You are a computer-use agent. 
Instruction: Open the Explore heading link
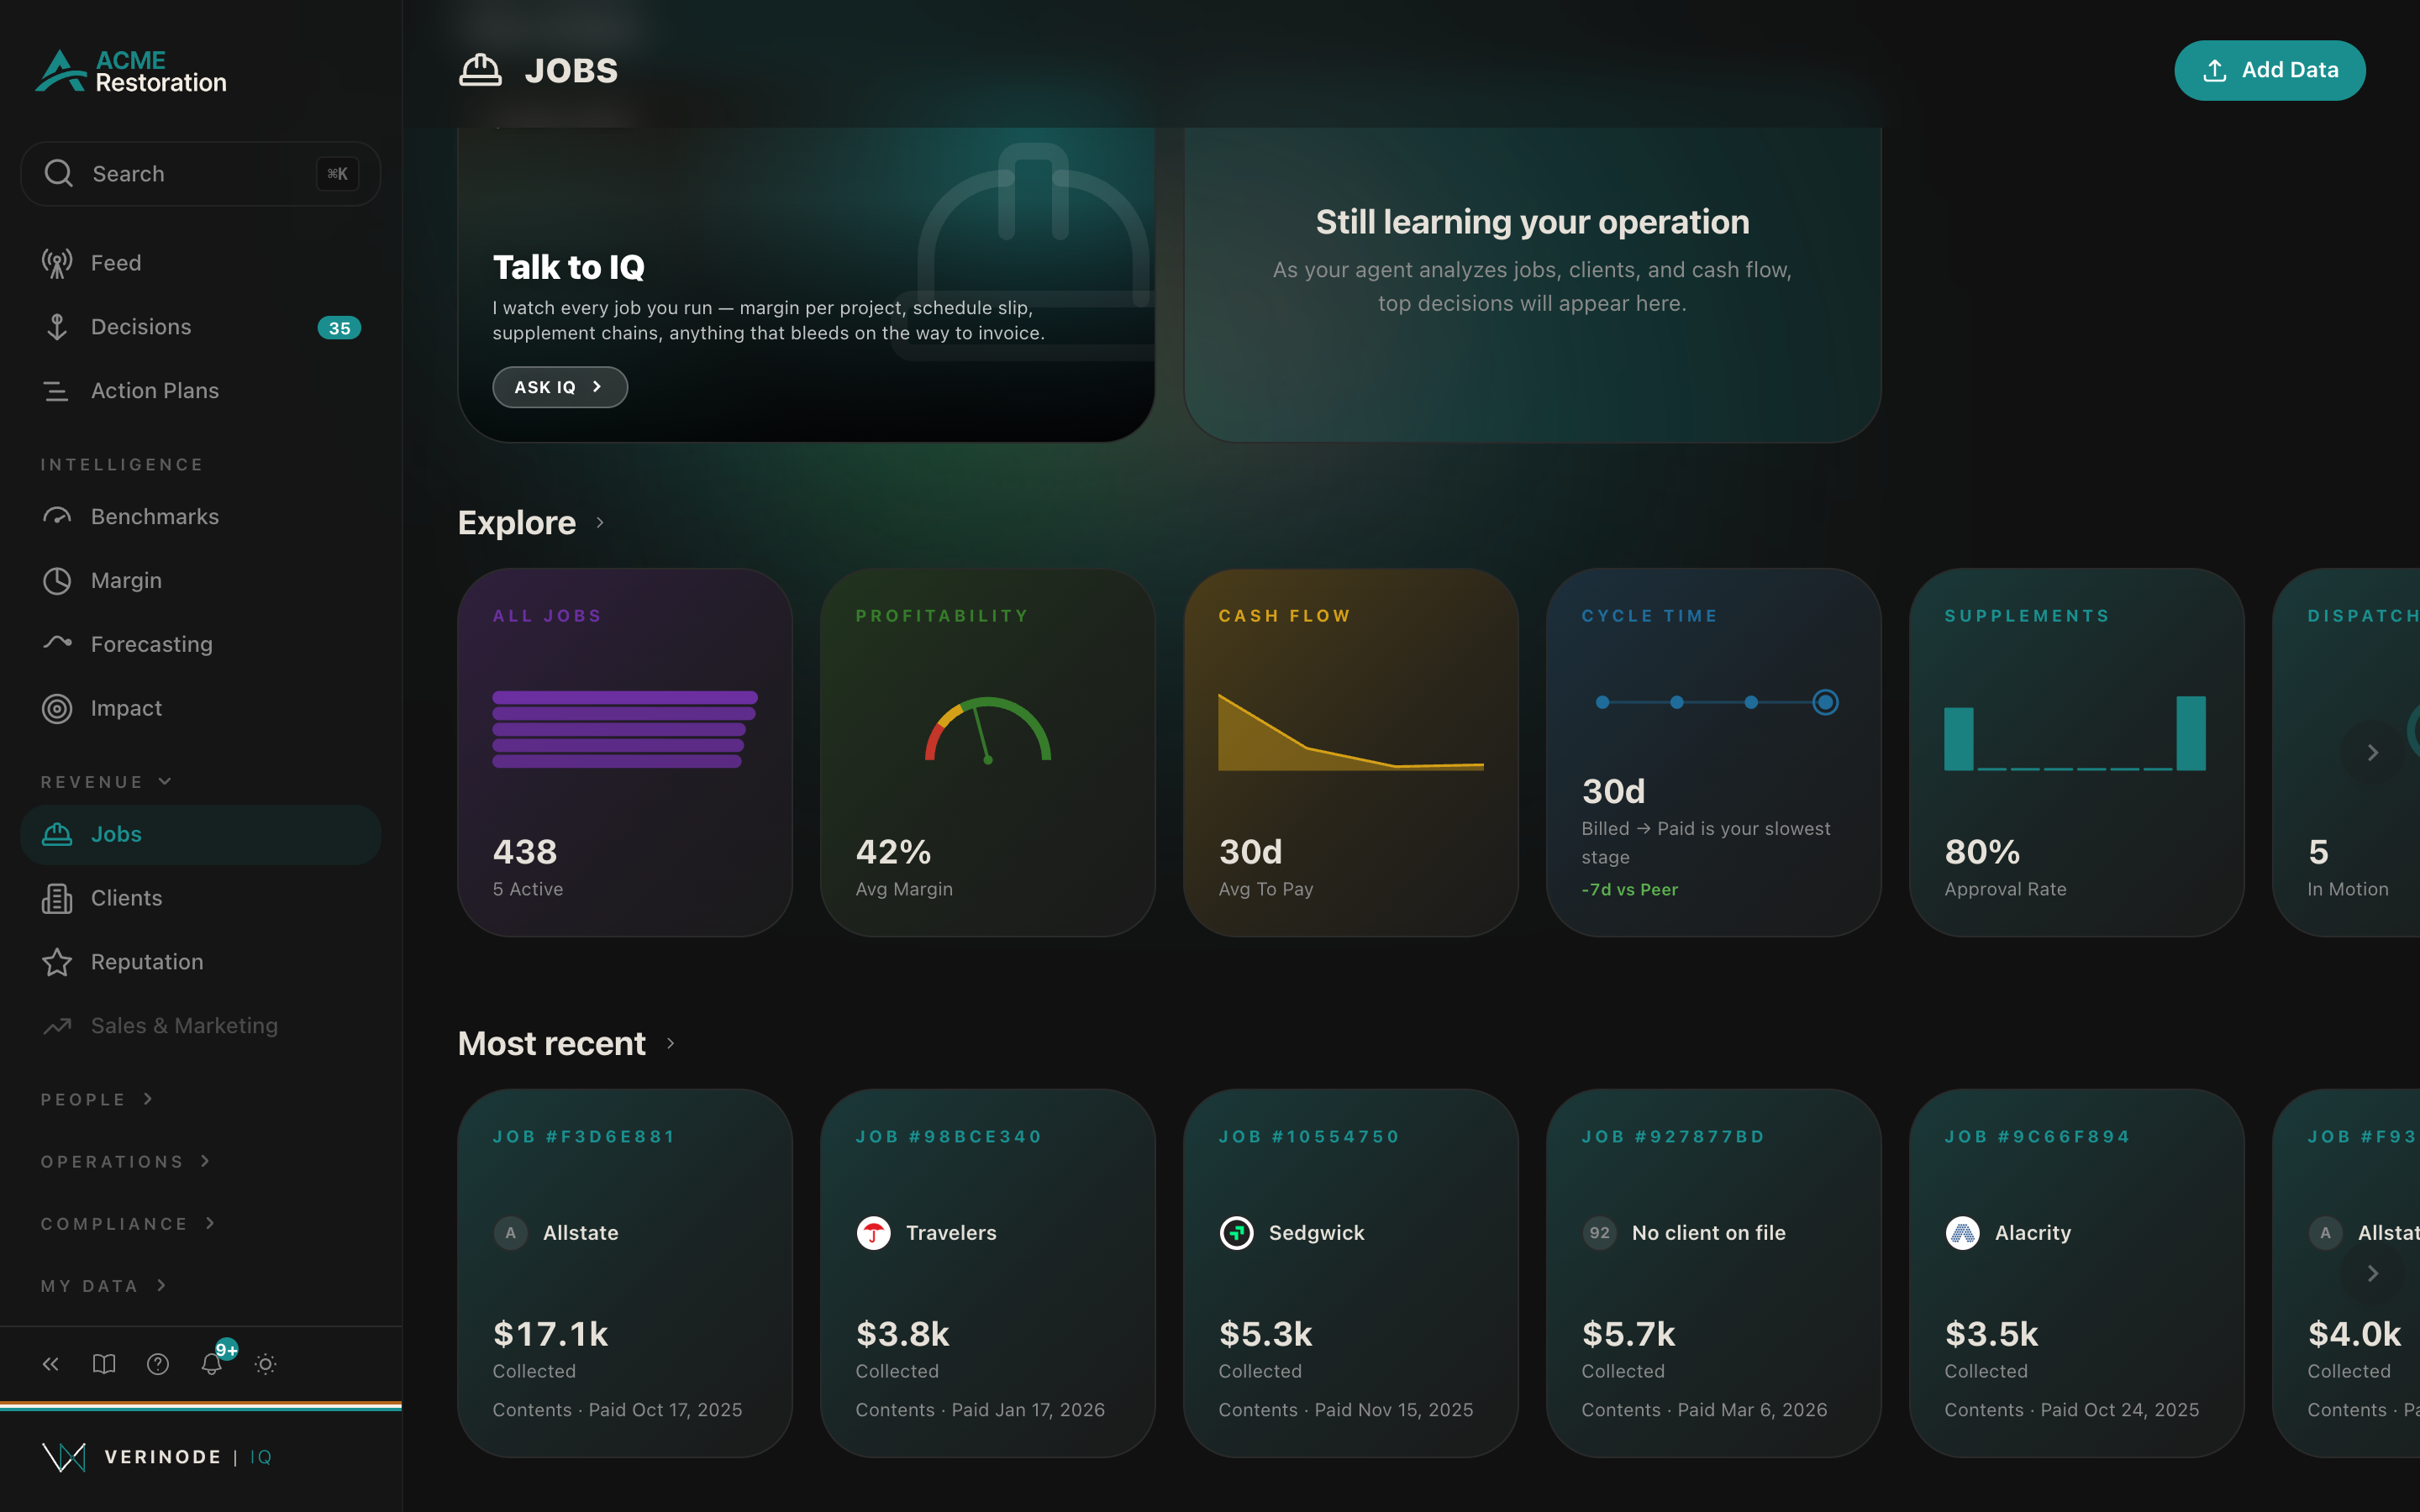517,522
